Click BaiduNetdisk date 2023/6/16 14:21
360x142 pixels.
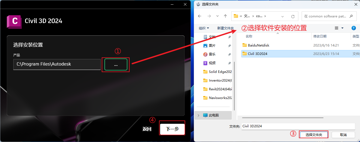326,45
